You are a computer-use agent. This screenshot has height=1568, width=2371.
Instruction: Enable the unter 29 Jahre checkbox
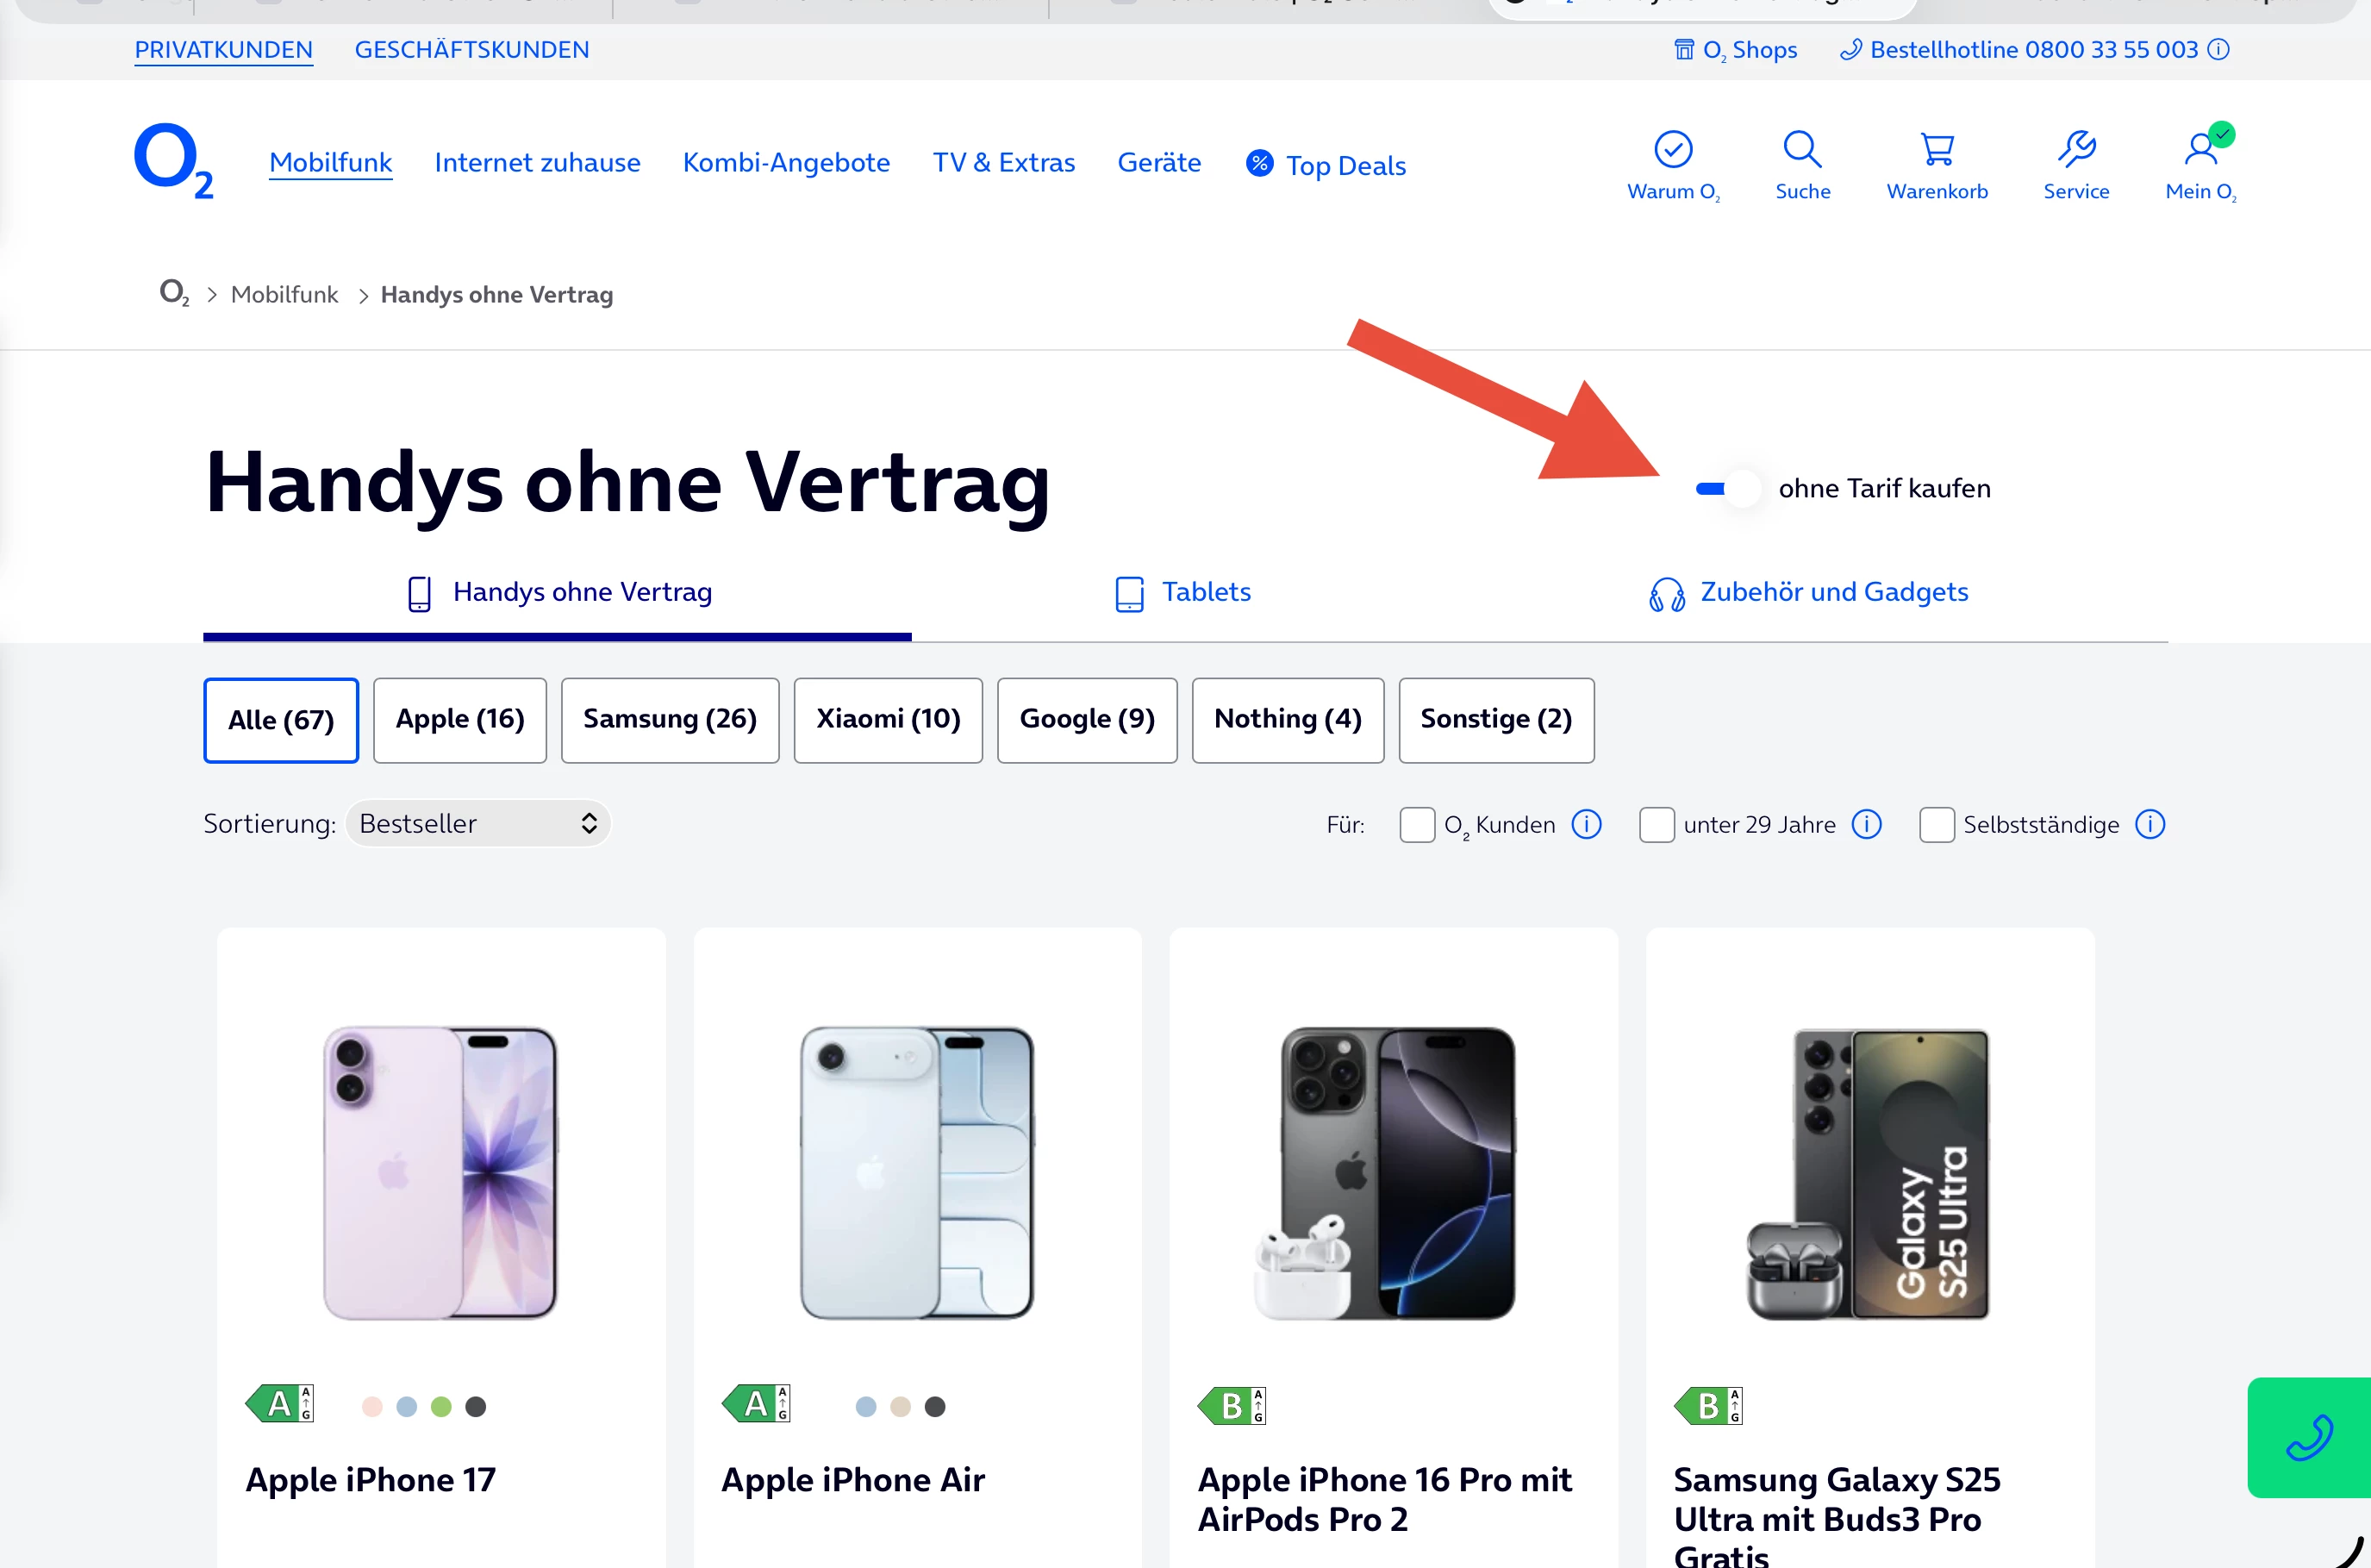point(1657,825)
